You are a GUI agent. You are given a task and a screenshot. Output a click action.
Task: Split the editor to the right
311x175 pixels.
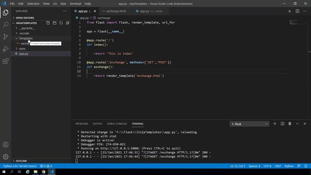click(x=297, y=11)
